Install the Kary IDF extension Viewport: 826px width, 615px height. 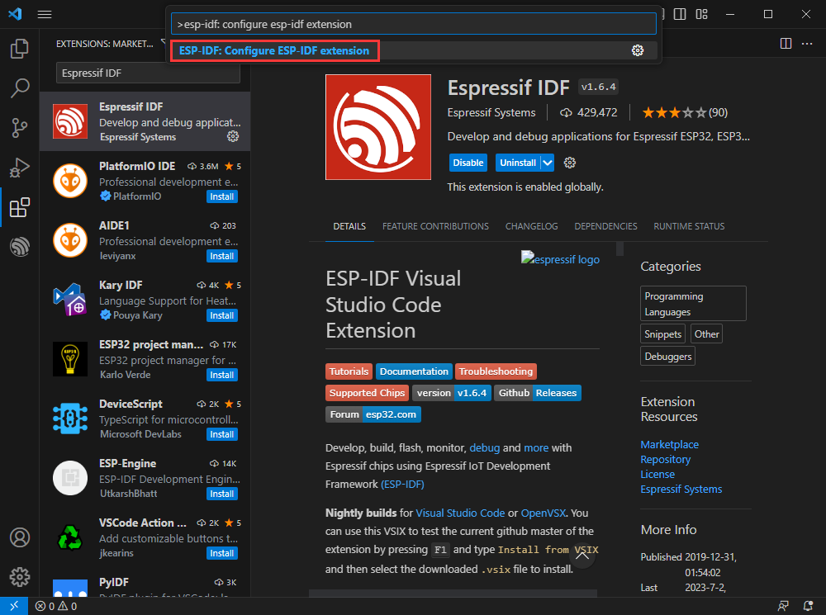coord(221,315)
